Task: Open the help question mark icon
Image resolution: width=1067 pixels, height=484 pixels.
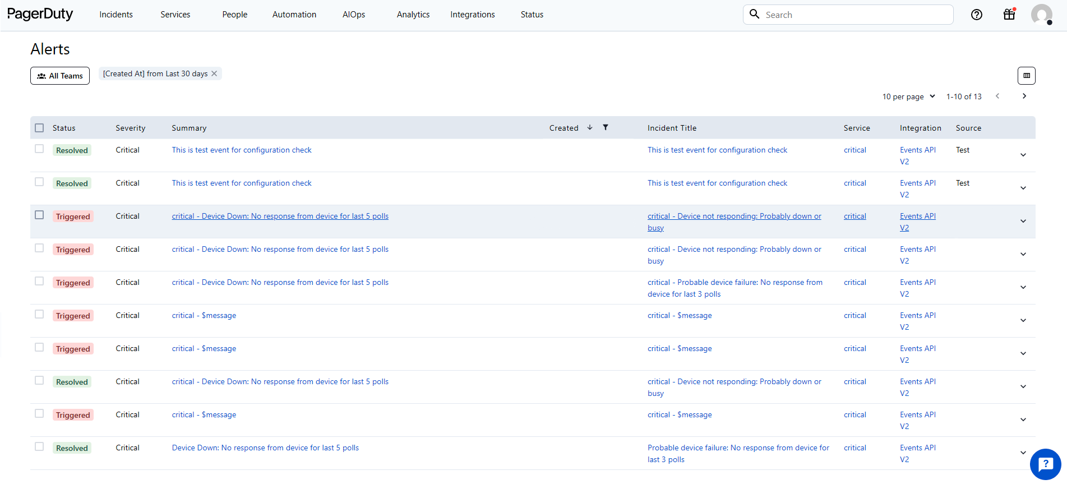Action: coord(977,15)
